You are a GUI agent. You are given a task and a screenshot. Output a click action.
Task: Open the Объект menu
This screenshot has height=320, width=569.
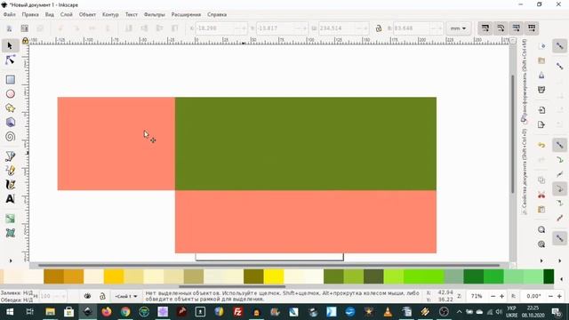tap(87, 14)
